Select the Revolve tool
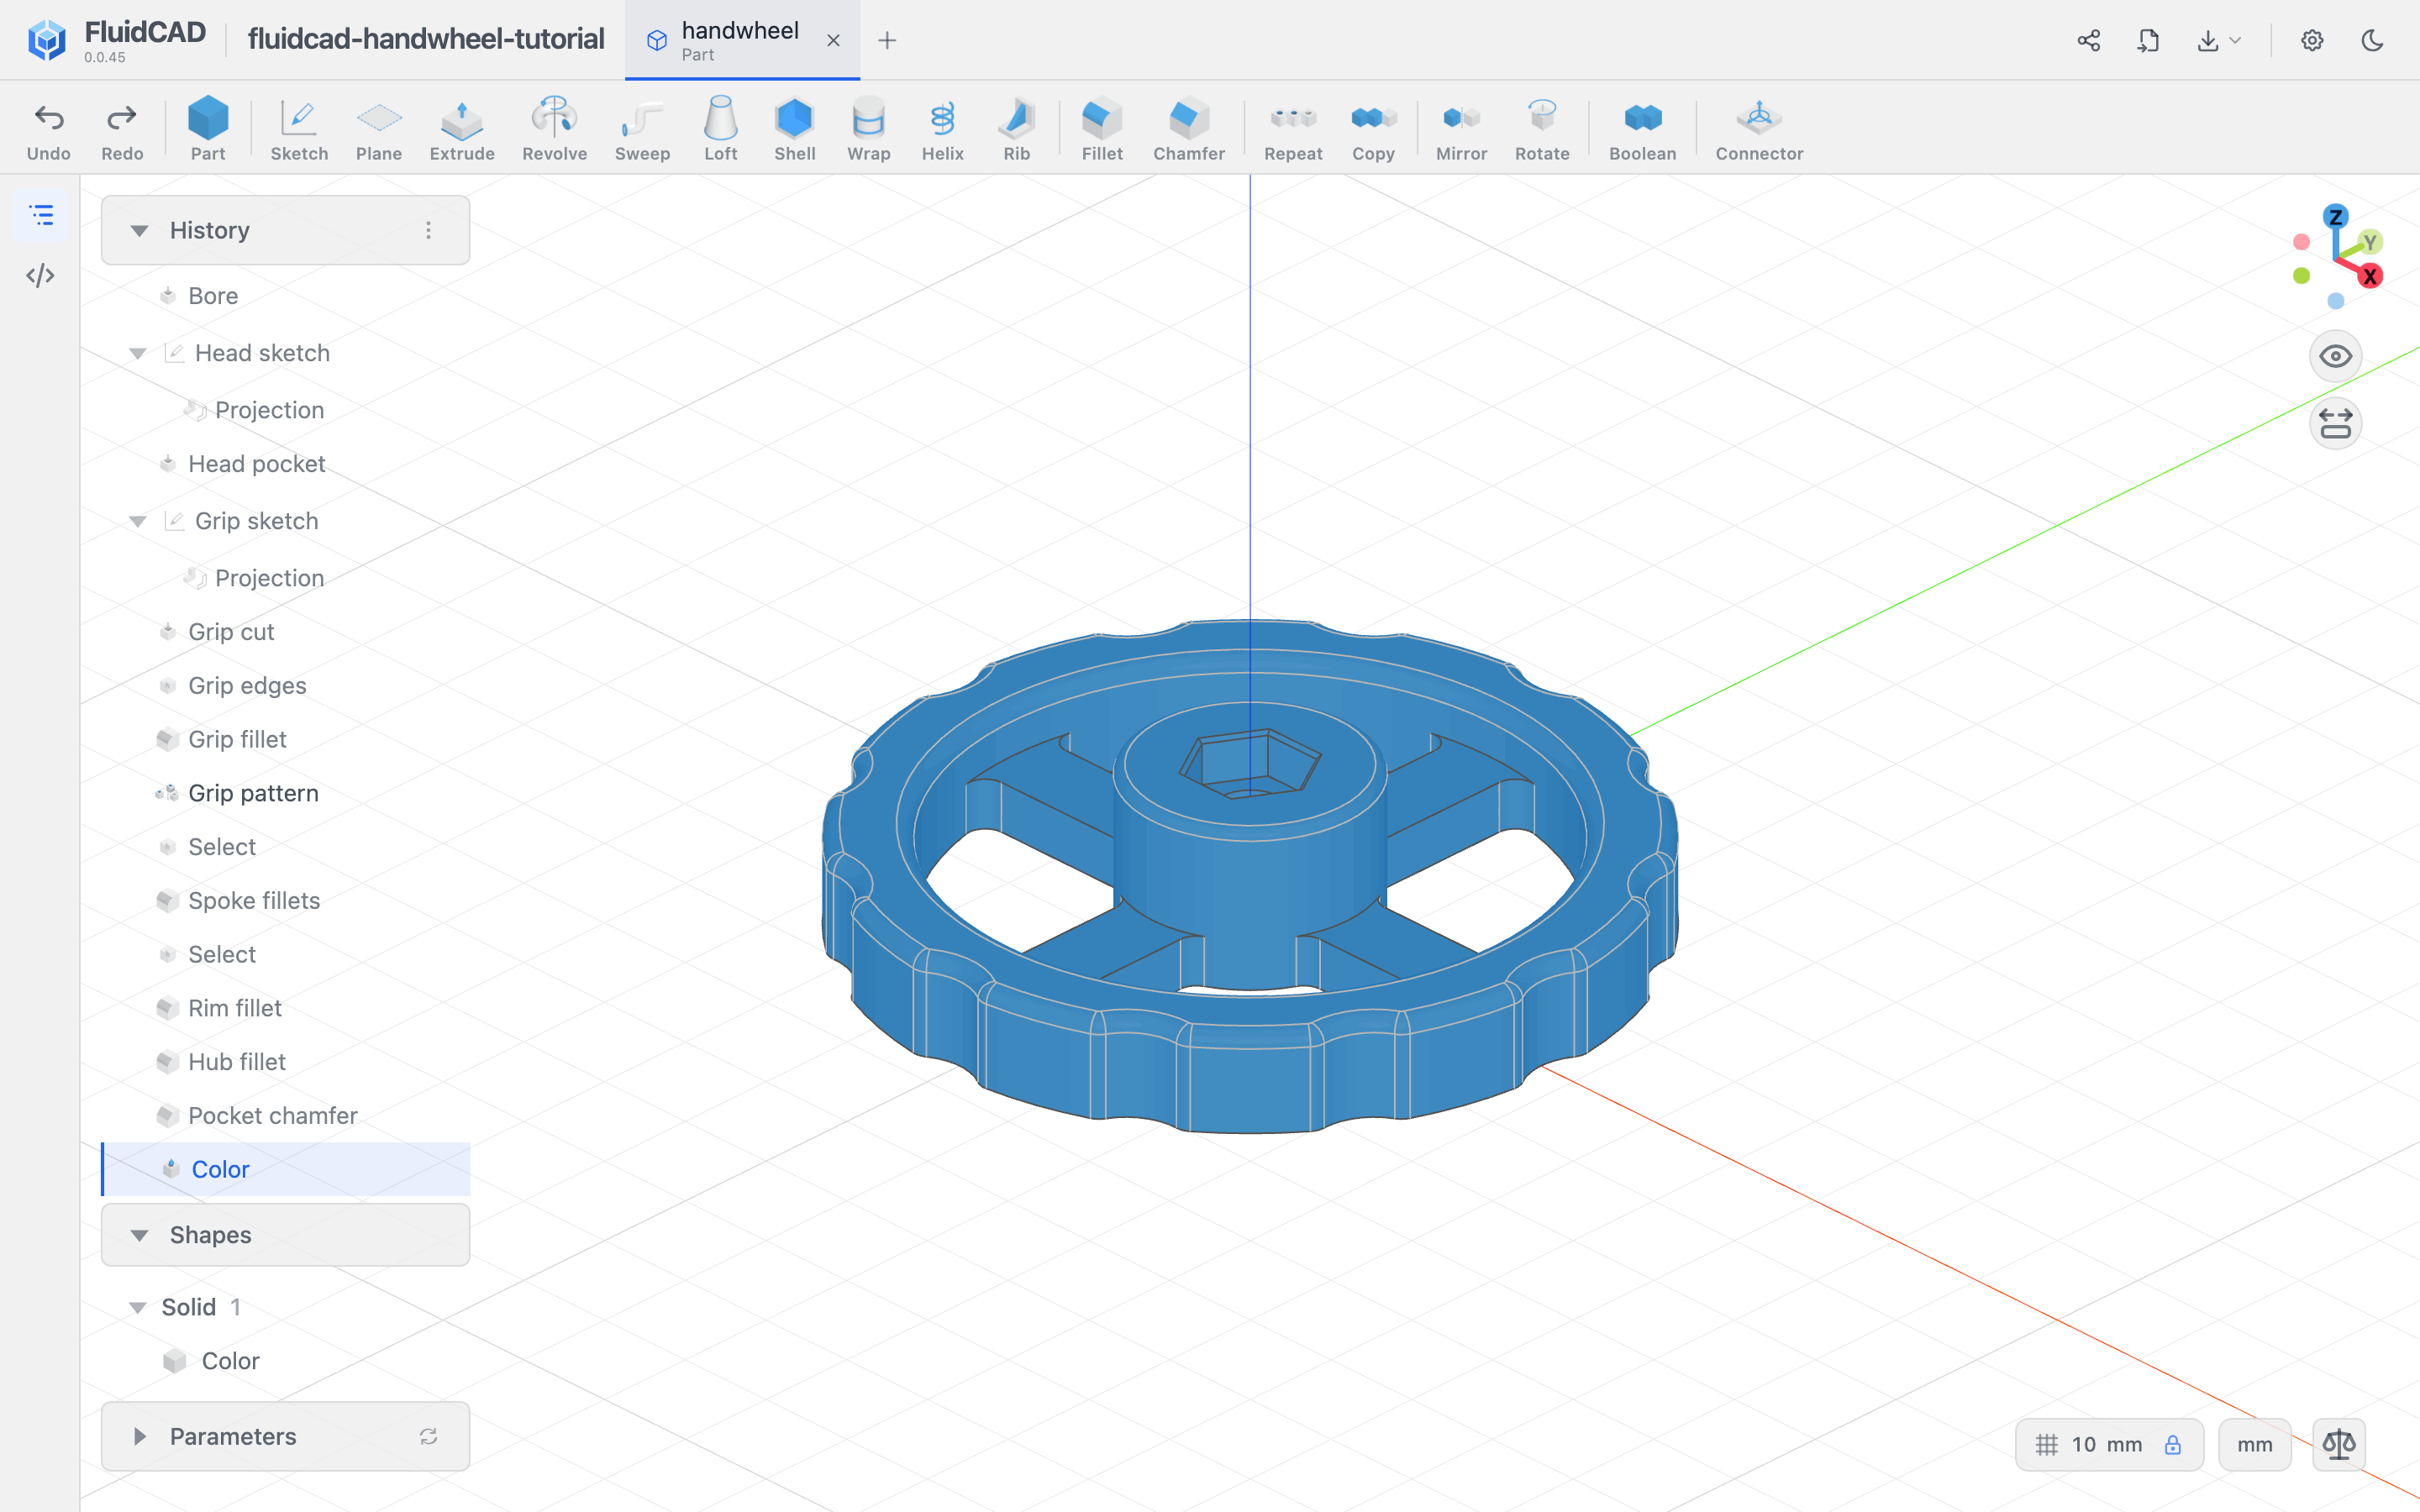 (x=554, y=129)
